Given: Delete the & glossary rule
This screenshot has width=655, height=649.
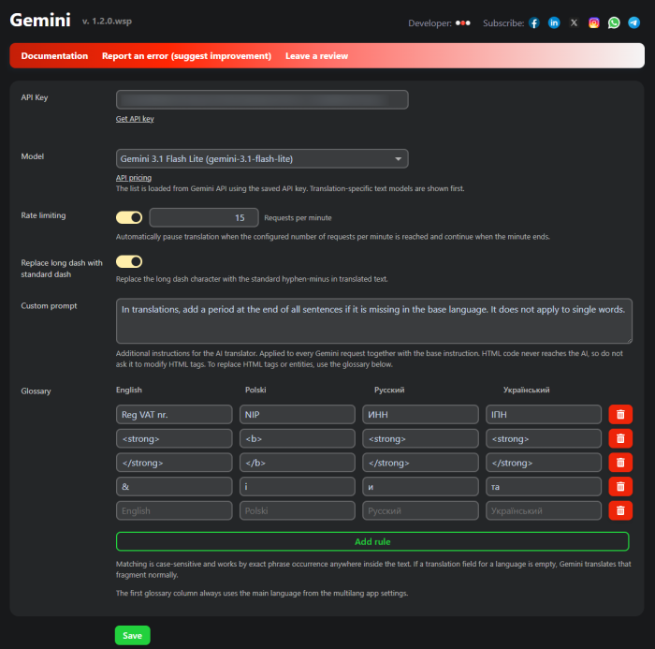Looking at the screenshot, I should 620,487.
